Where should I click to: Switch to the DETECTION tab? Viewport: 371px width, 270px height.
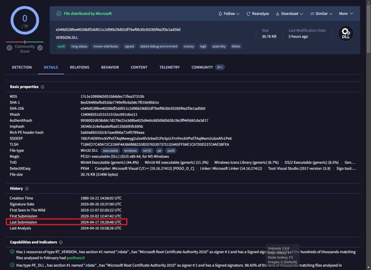pos(22,67)
